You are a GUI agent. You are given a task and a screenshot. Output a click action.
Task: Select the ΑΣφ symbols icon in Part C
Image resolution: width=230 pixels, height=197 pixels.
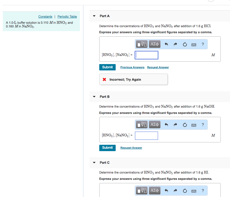155,190
